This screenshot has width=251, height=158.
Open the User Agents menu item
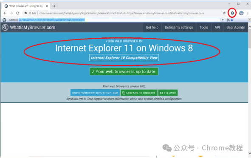coord(236,27)
